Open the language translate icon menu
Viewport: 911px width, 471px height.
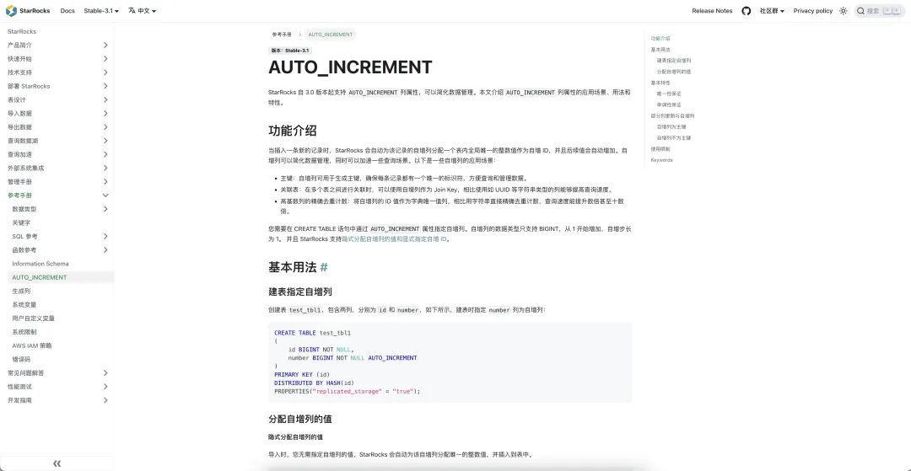[132, 10]
